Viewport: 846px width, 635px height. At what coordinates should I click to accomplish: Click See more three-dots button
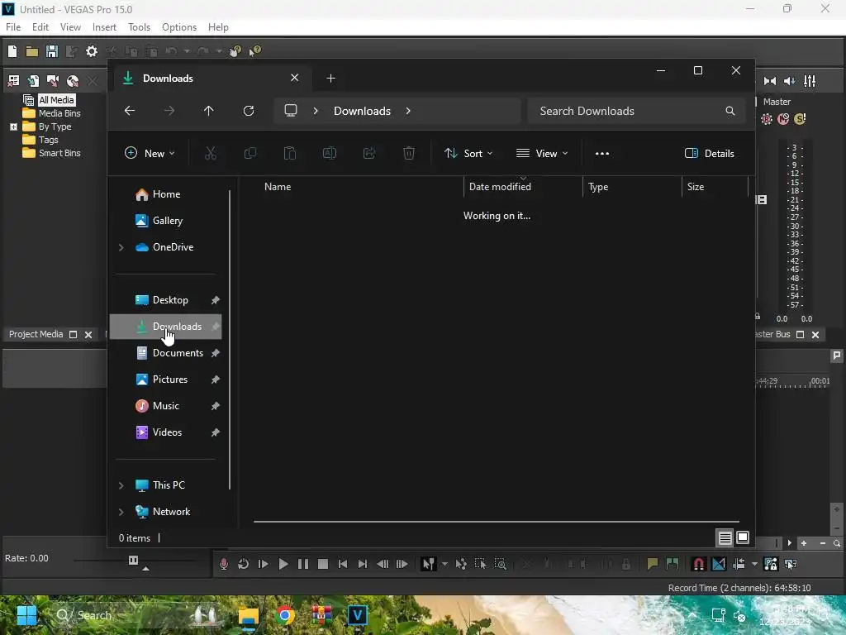click(x=602, y=153)
